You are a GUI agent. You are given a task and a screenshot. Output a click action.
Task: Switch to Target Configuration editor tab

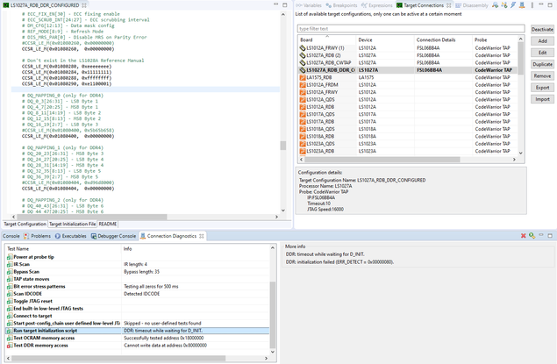click(25, 224)
